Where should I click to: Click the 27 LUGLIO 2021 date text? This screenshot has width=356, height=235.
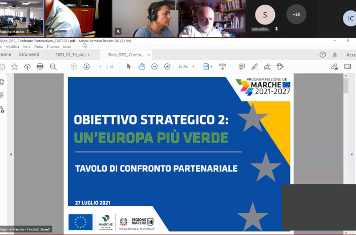(93, 203)
